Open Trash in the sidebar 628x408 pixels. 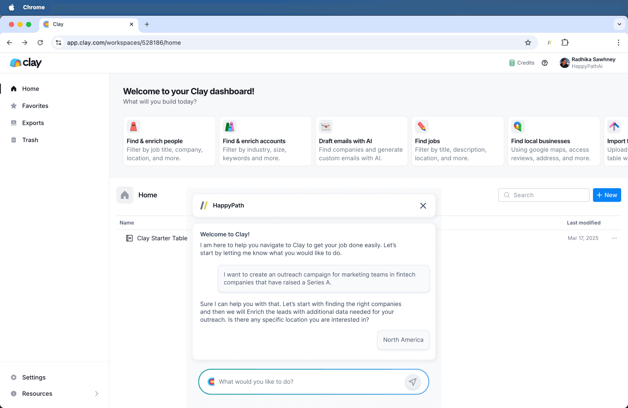(x=30, y=140)
